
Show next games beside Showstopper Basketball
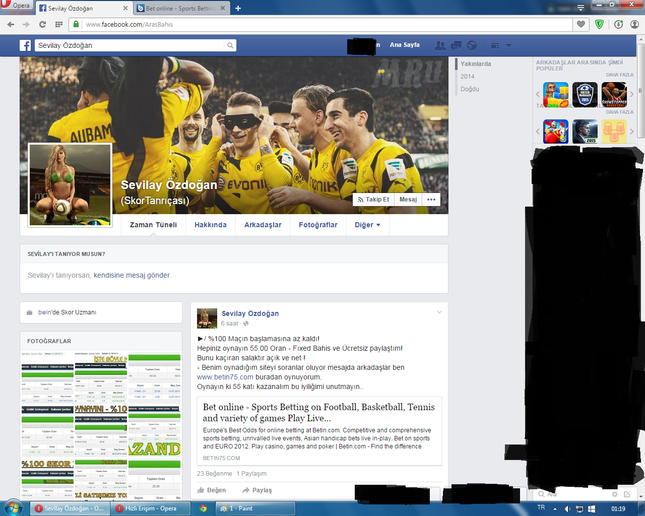pyautogui.click(x=631, y=94)
